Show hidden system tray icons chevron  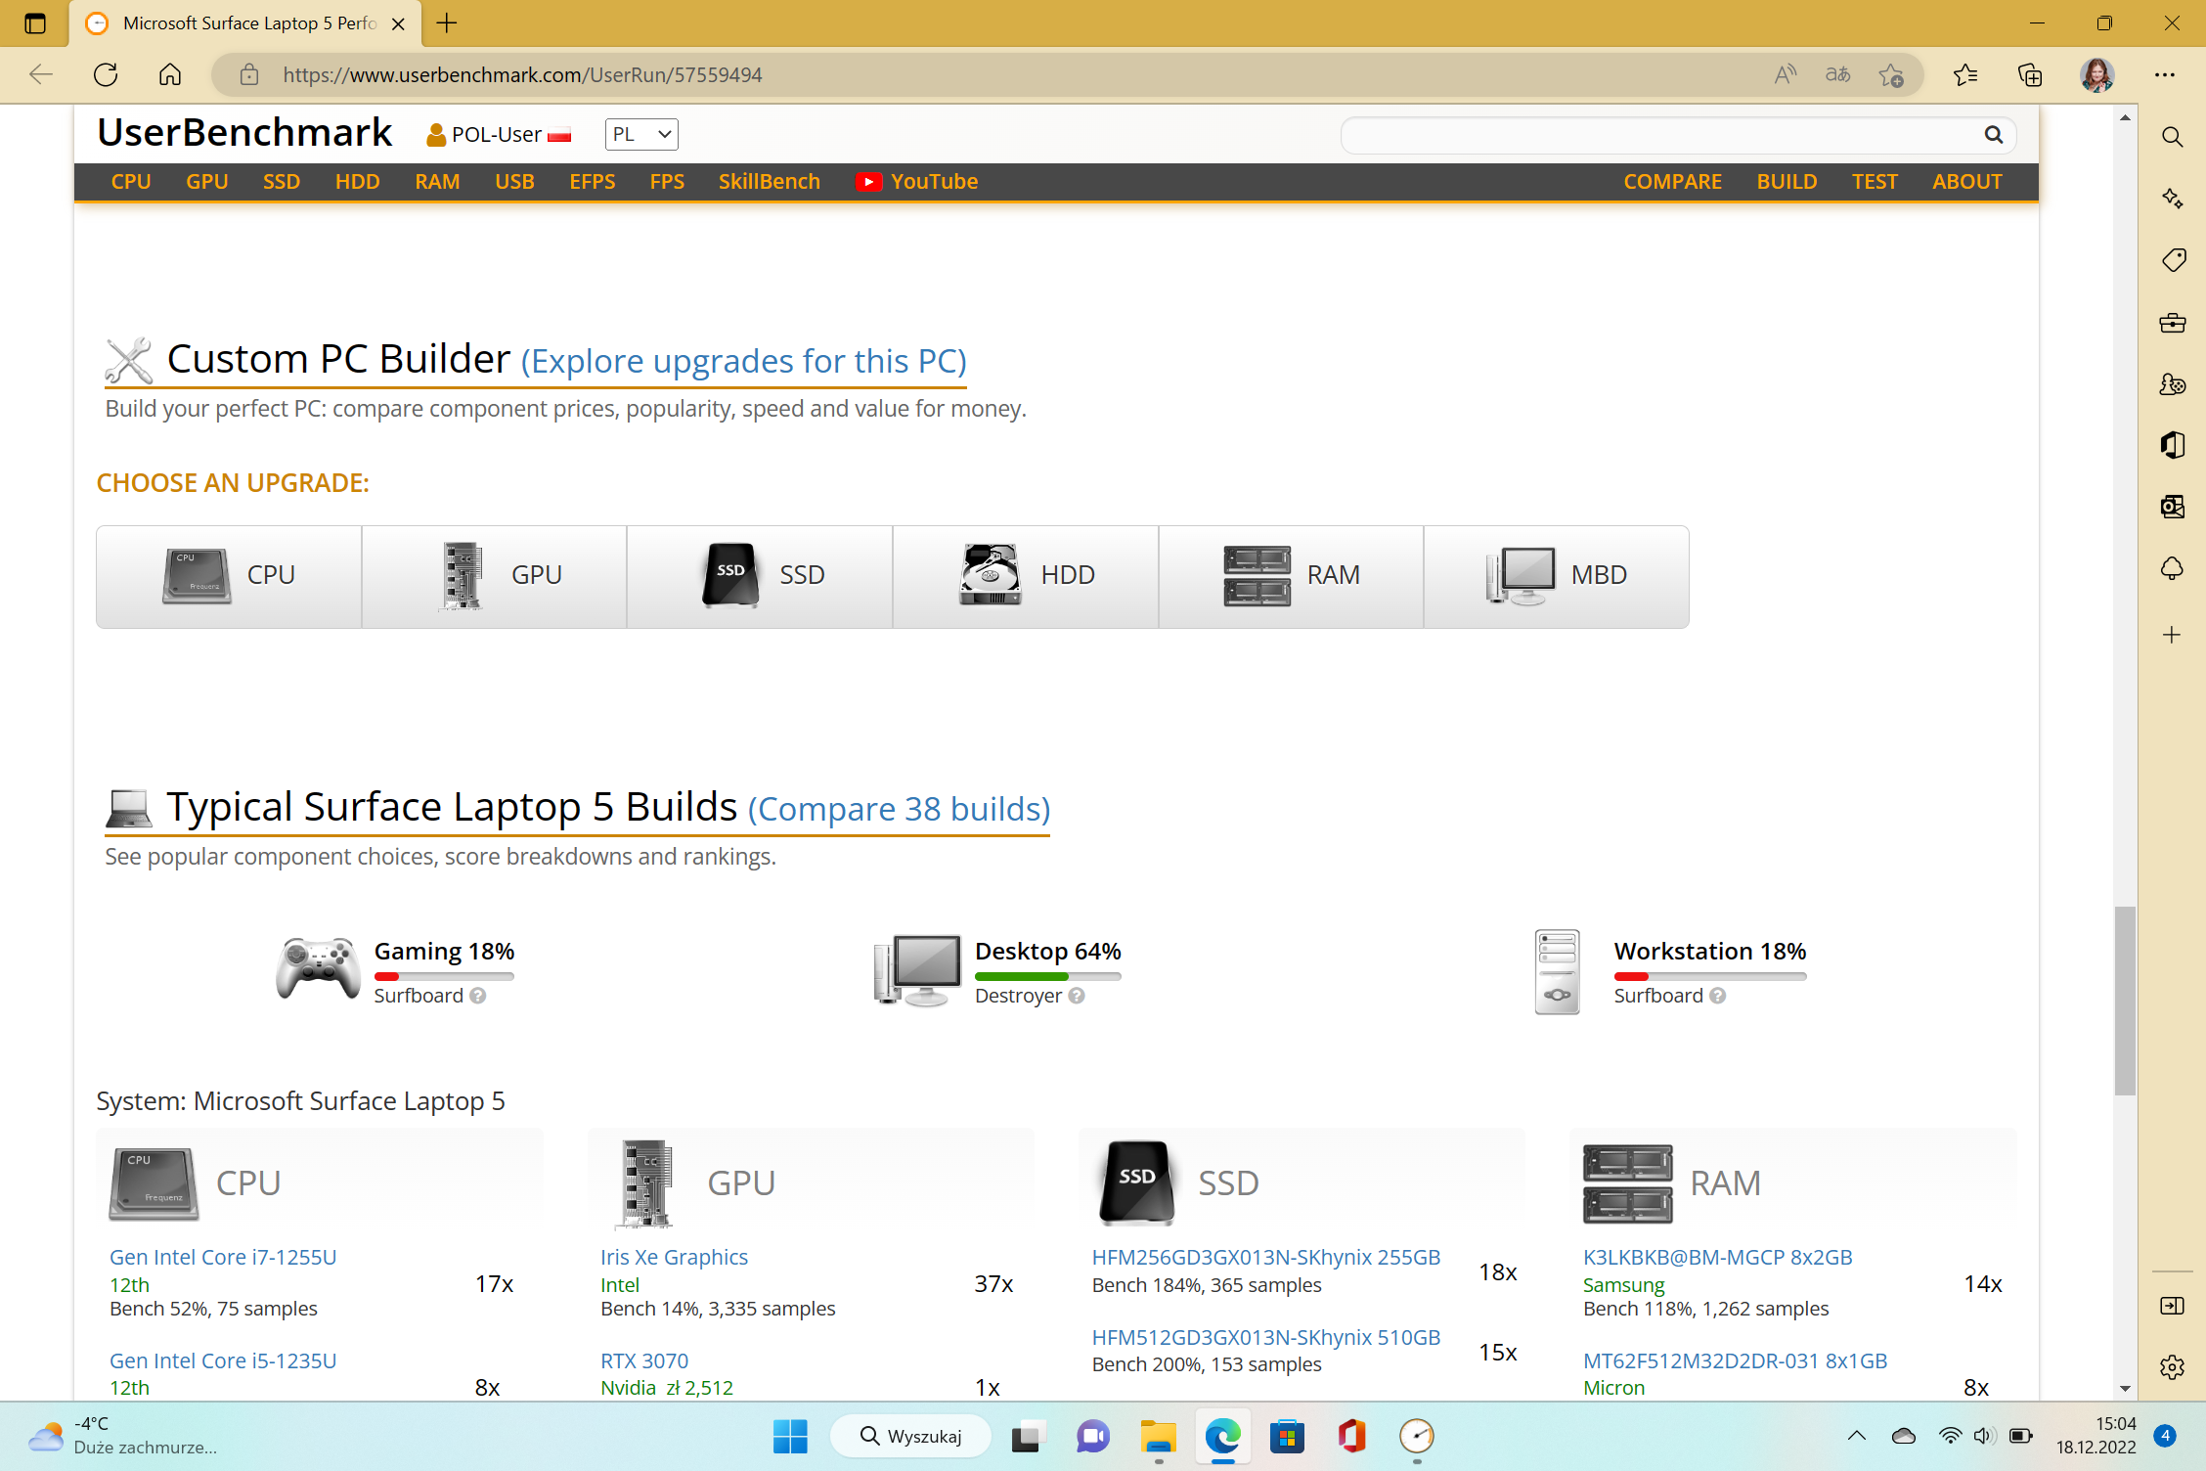pos(1856,1436)
